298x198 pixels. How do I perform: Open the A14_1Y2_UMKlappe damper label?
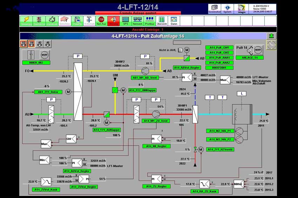142,90
